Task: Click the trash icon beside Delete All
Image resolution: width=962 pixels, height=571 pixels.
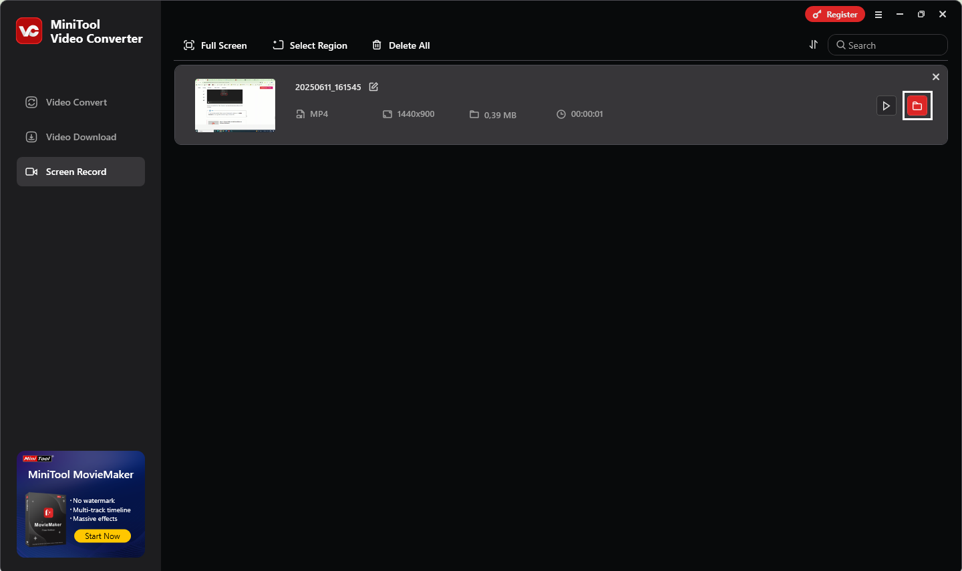Action: point(377,45)
